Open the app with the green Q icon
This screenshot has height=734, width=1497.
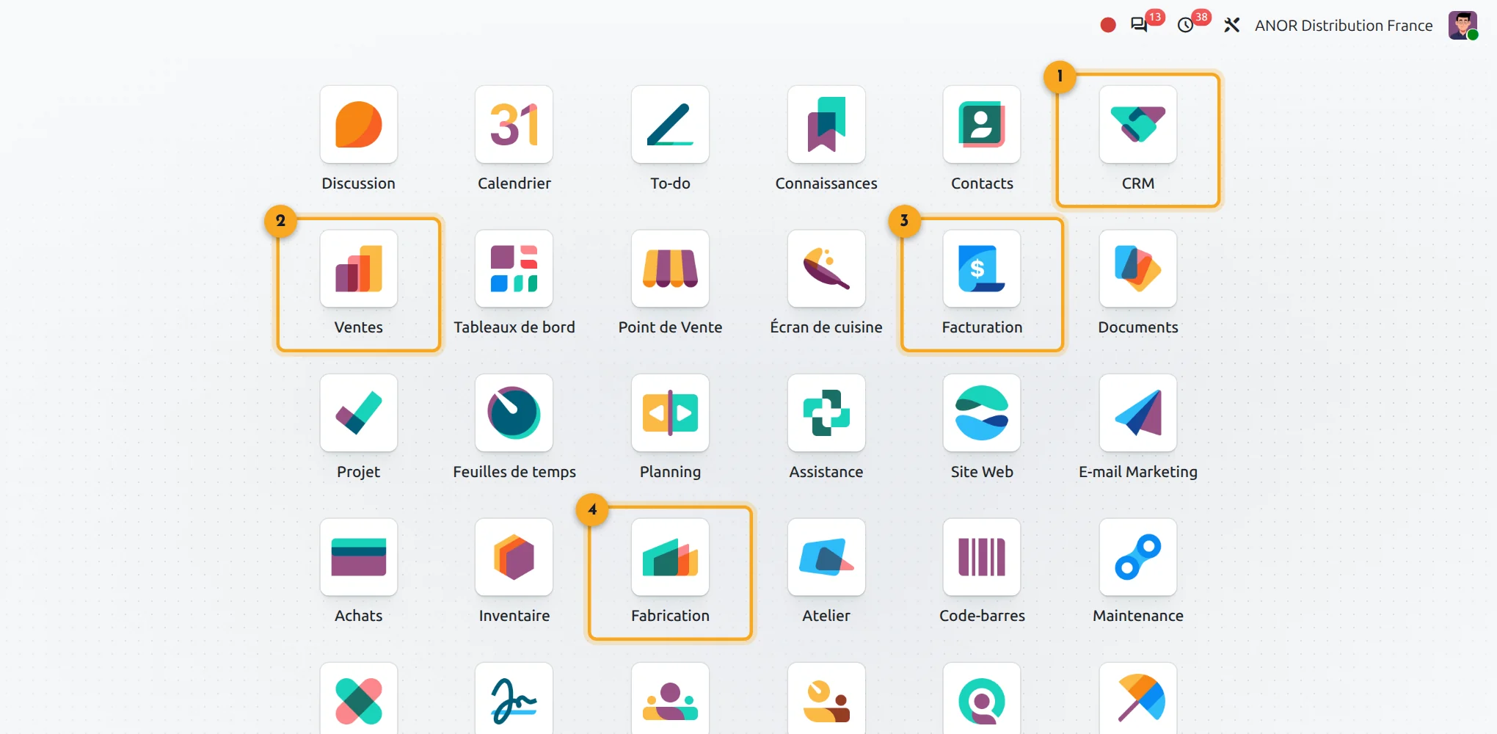point(982,699)
